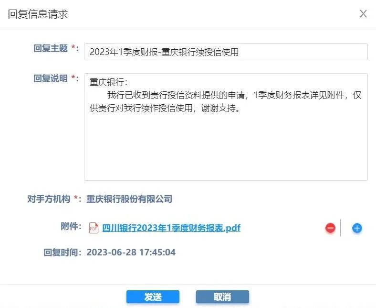Click inside the 回复说明 text area
The image size is (376, 308).
(226, 127)
